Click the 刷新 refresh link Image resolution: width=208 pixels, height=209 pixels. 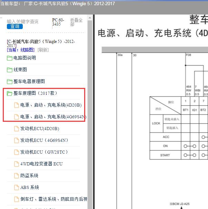coord(43,50)
